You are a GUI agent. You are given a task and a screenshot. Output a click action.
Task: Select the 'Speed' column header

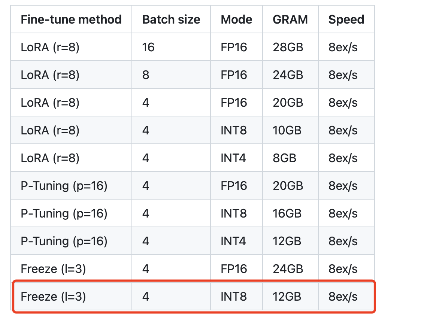tap(346, 19)
